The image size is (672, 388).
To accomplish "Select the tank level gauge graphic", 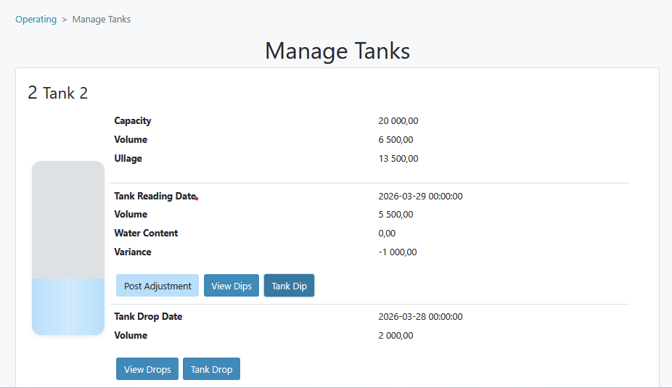I will [x=68, y=248].
